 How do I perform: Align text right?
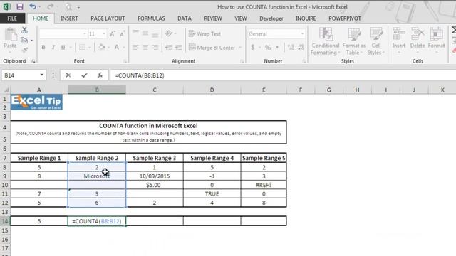pyautogui.click(x=155, y=48)
